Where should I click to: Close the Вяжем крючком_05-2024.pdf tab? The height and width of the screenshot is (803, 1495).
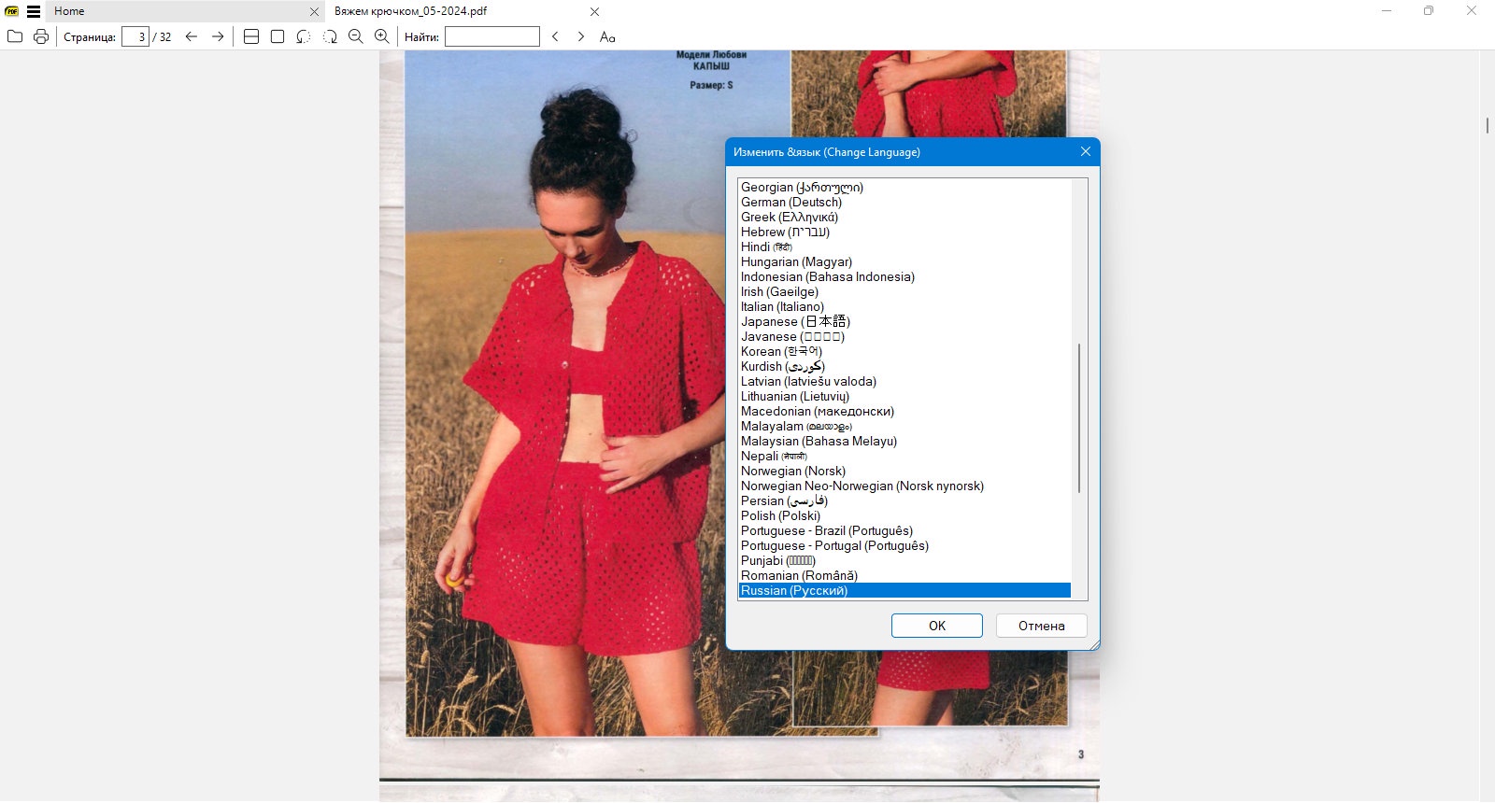[595, 12]
